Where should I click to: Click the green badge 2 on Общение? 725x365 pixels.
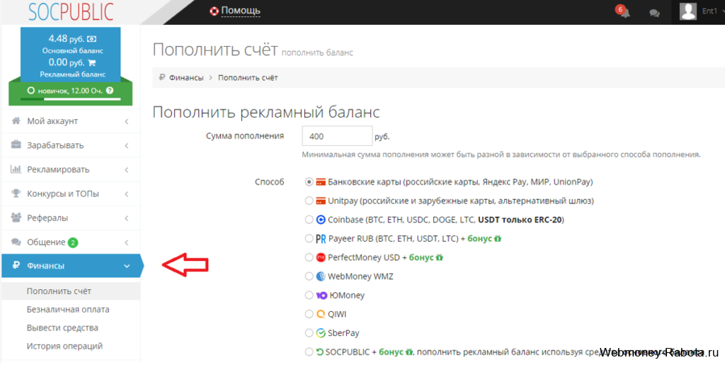pyautogui.click(x=73, y=242)
